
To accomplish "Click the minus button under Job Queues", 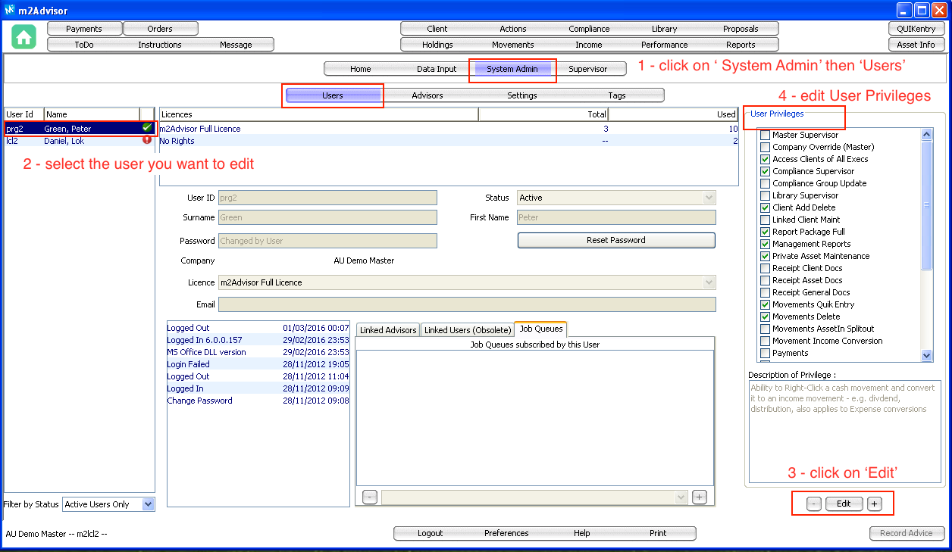I will (x=369, y=497).
